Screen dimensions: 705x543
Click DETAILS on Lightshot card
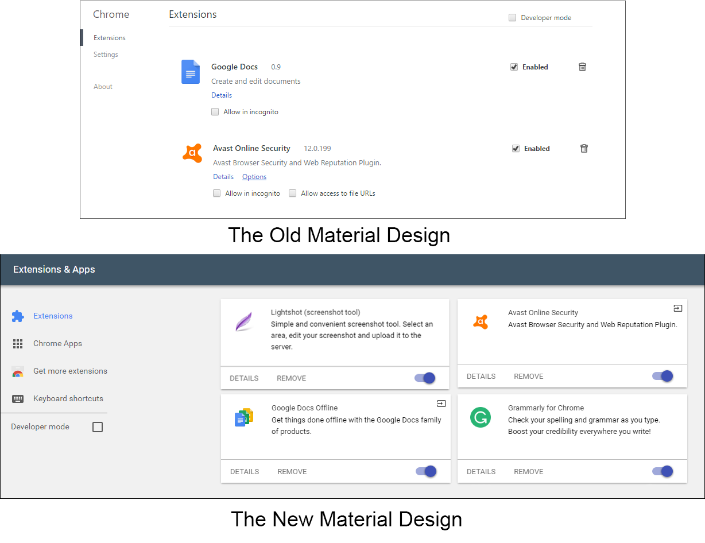[244, 378]
